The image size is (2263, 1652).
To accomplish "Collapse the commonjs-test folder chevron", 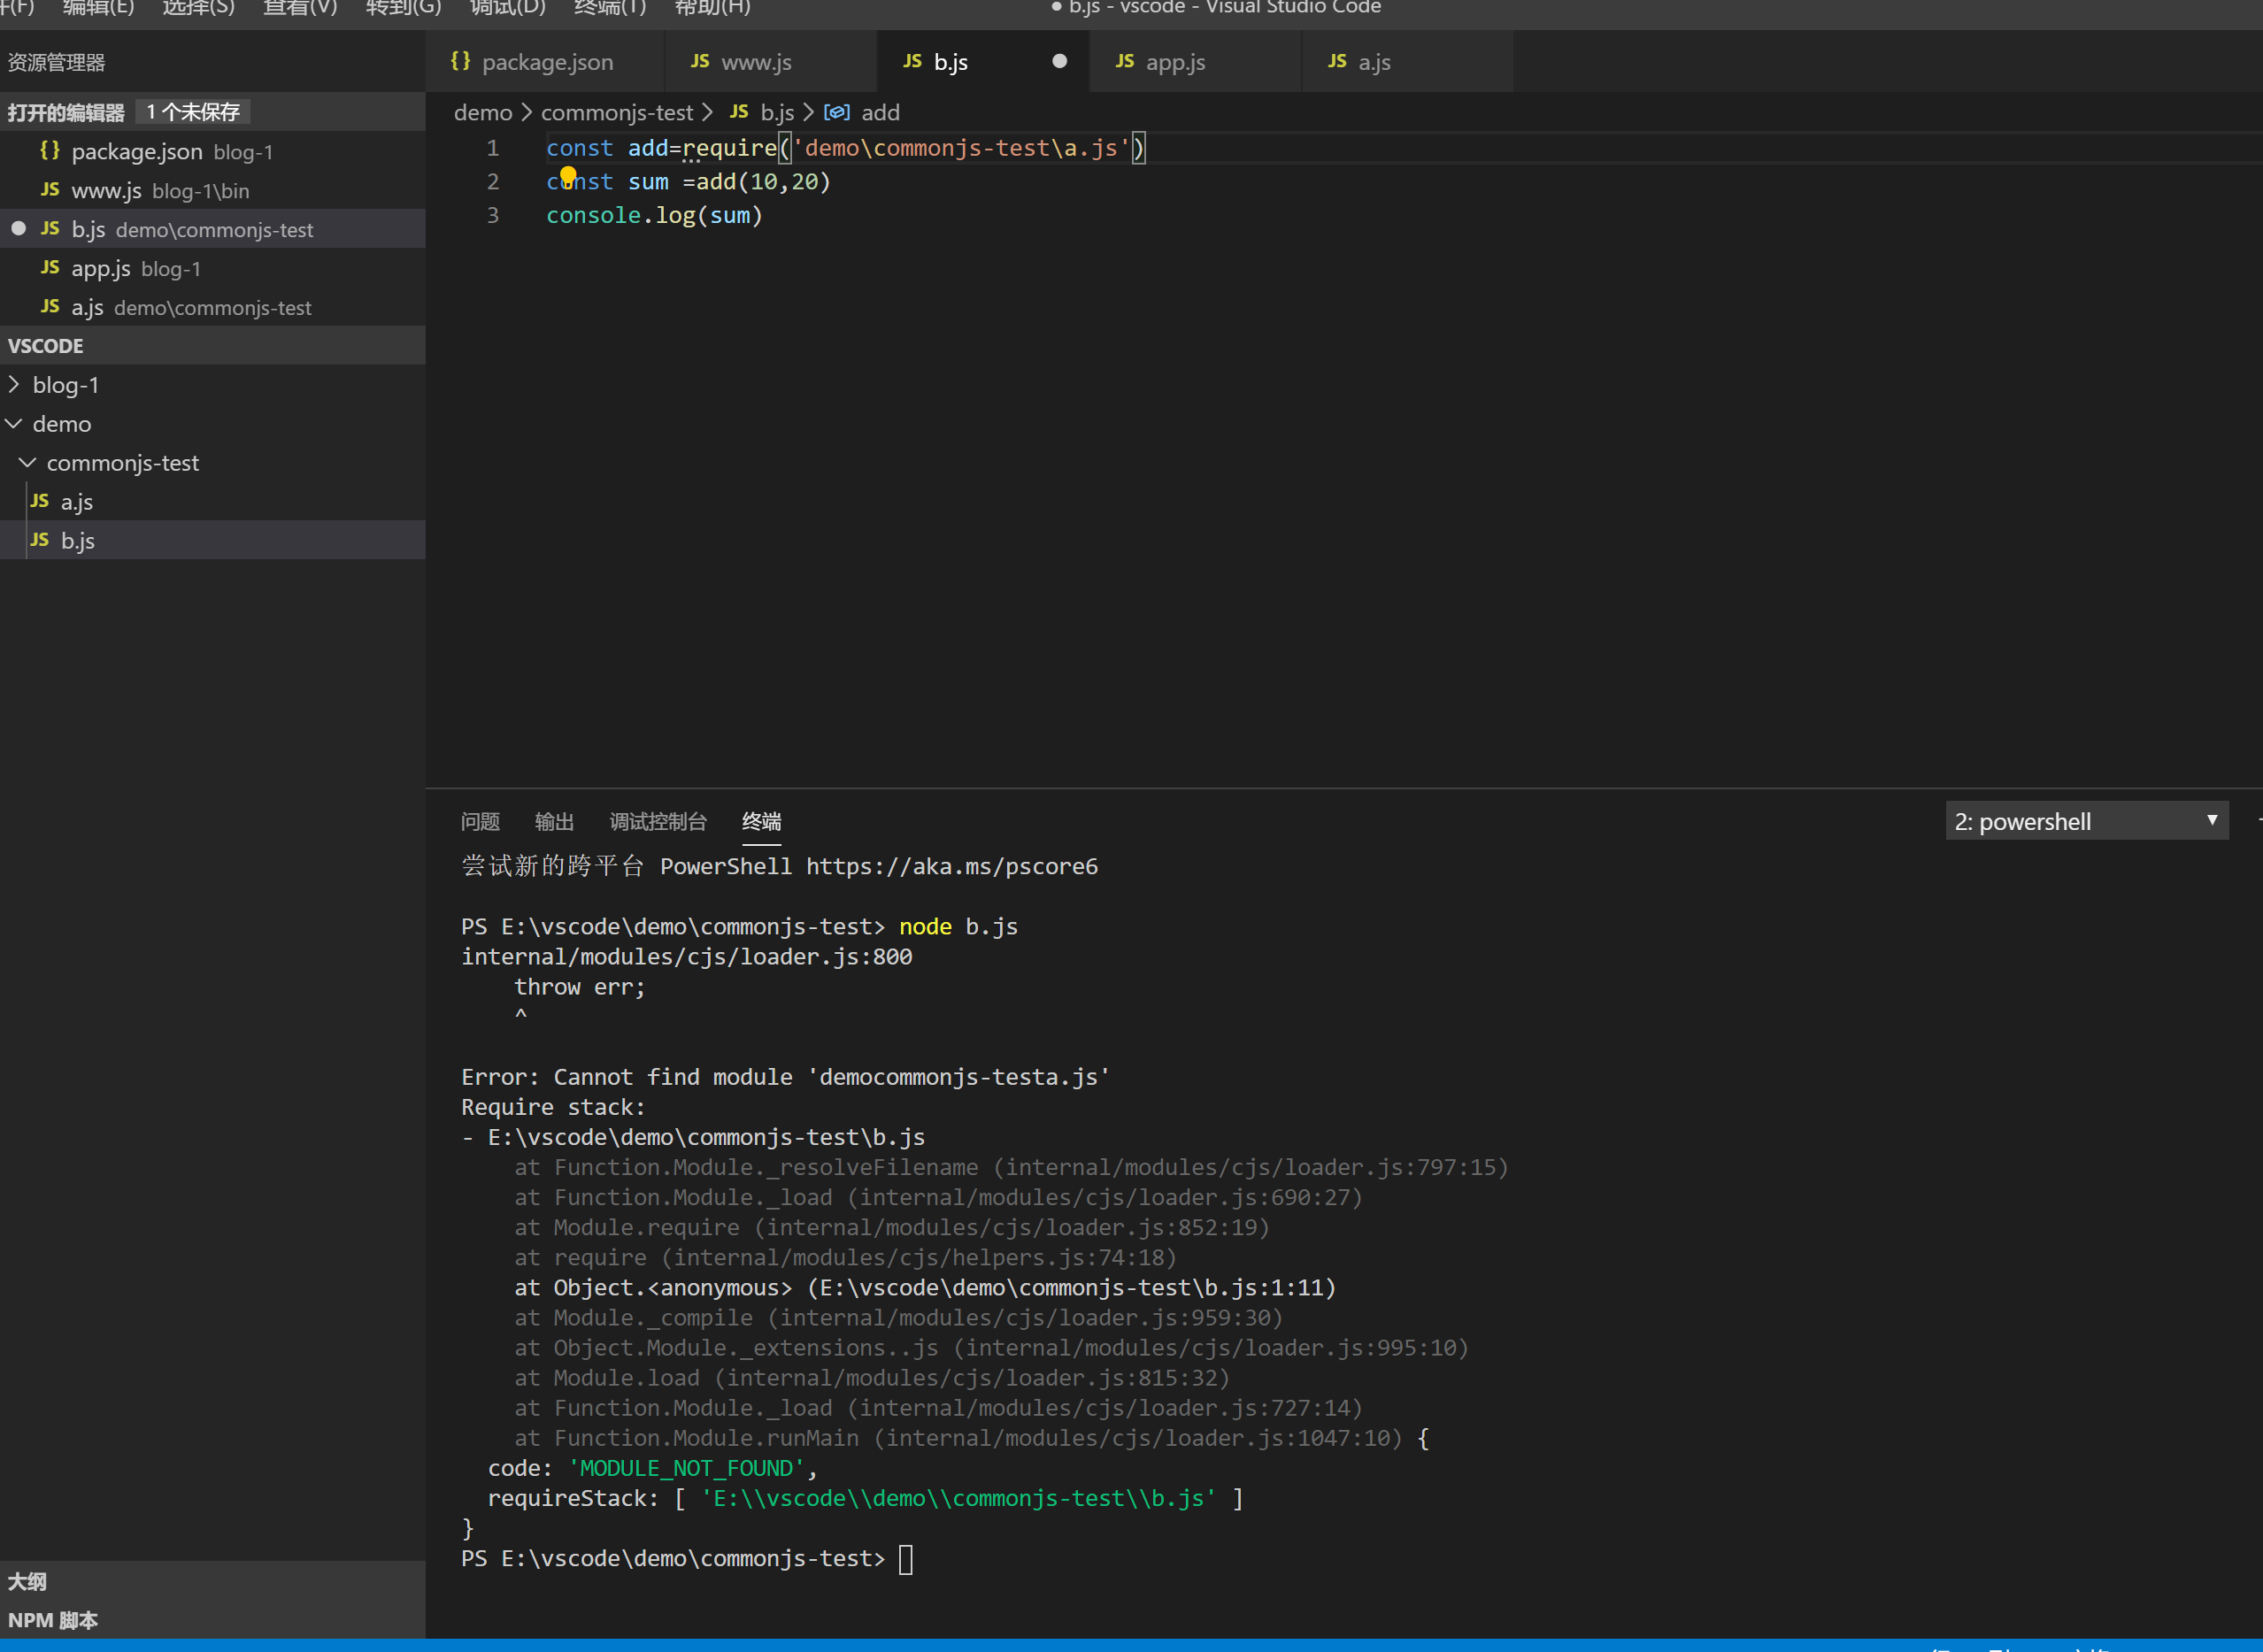I will pyautogui.click(x=28, y=462).
